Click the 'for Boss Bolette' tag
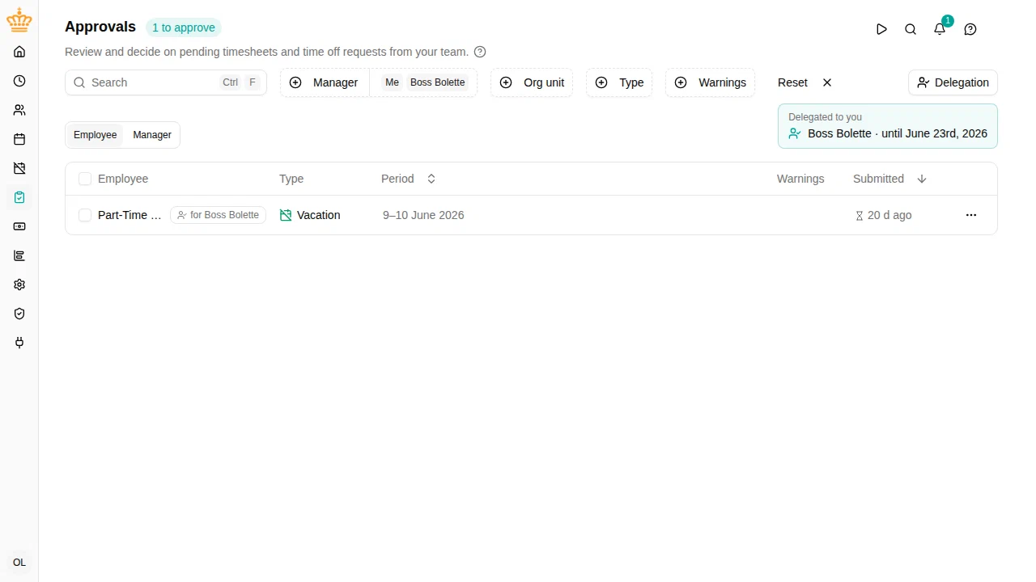This screenshot has height=582, width=1036. pyautogui.click(x=218, y=215)
